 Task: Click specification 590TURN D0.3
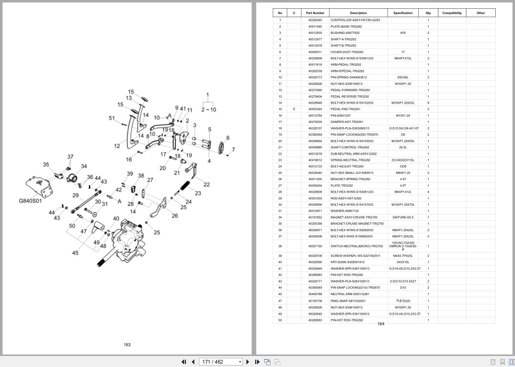click(x=403, y=217)
